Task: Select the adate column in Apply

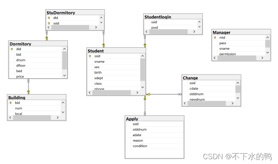Action: [154, 135]
